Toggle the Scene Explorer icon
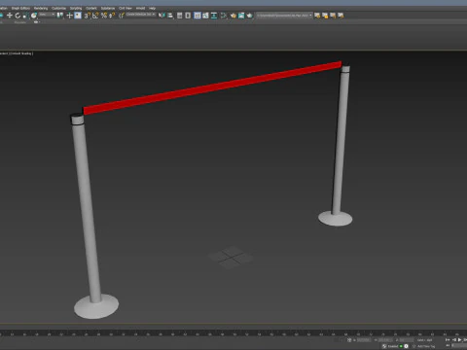This screenshot has height=350, width=467. 179,16
